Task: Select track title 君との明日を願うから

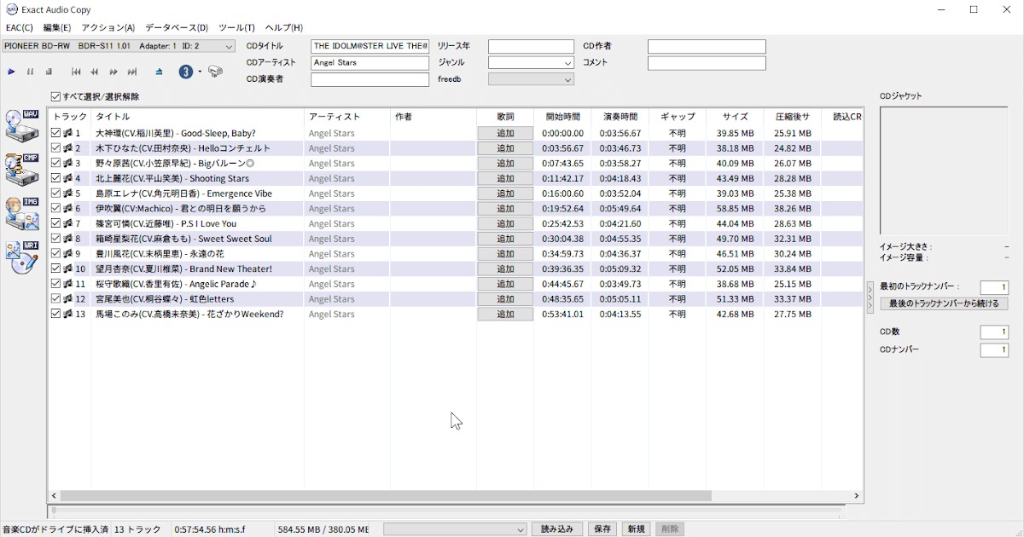Action: coord(181,209)
